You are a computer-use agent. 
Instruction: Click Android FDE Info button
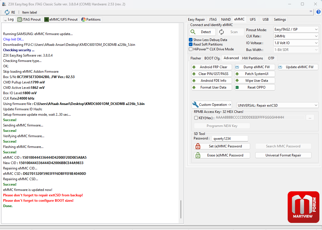click(x=212, y=81)
